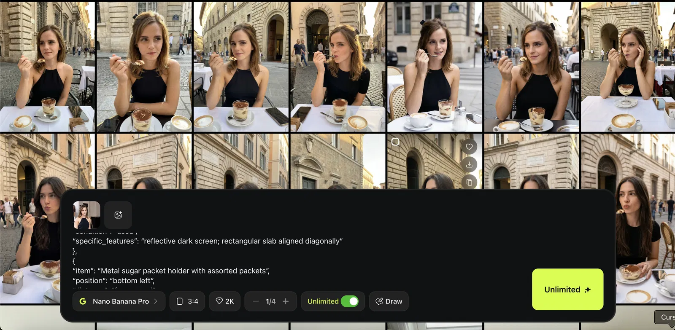This screenshot has height=330, width=675.
Task: Open the 3:4 aspect ratio options
Action: pos(187,301)
